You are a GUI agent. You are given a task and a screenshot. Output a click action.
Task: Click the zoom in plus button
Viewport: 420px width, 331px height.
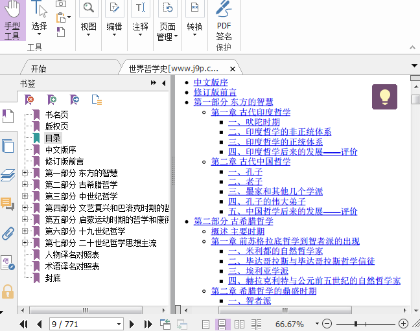coord(403,324)
